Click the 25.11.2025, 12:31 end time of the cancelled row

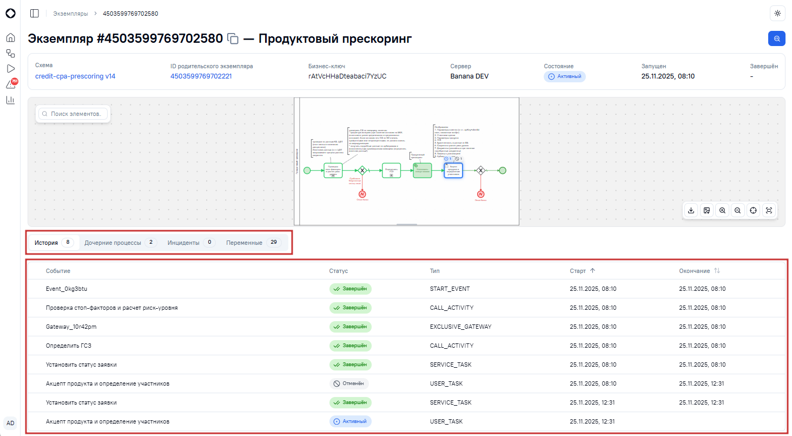[702, 383]
